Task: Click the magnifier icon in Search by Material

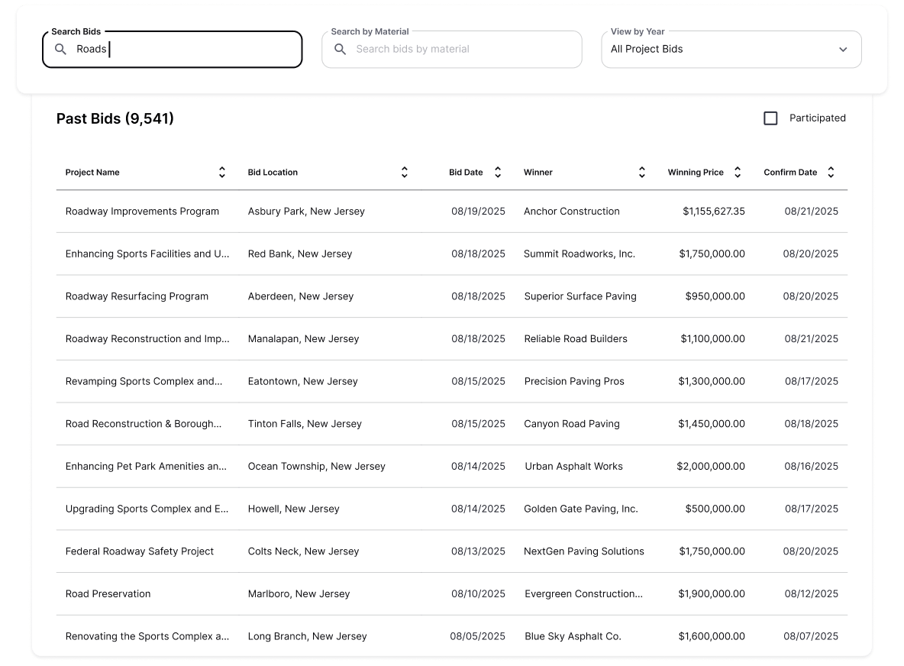Action: (341, 50)
